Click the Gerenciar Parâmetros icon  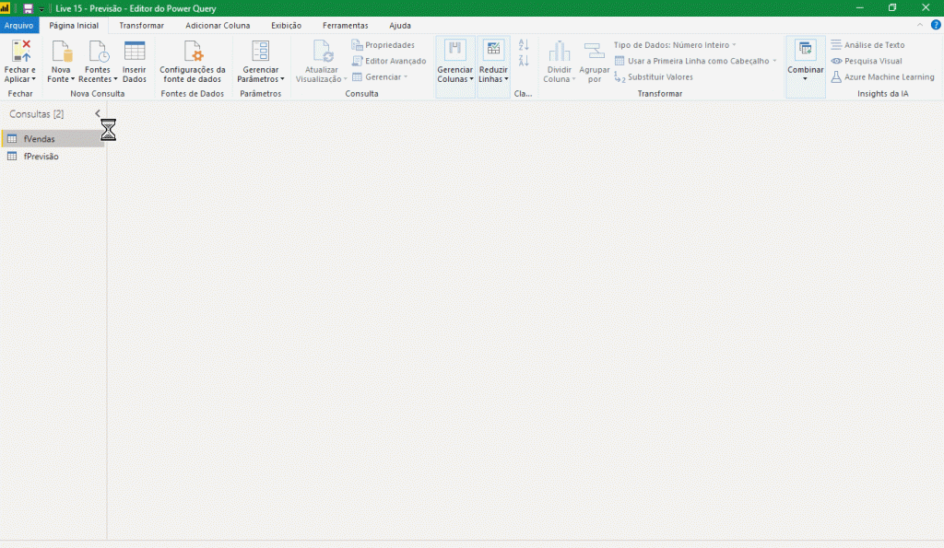pyautogui.click(x=260, y=51)
